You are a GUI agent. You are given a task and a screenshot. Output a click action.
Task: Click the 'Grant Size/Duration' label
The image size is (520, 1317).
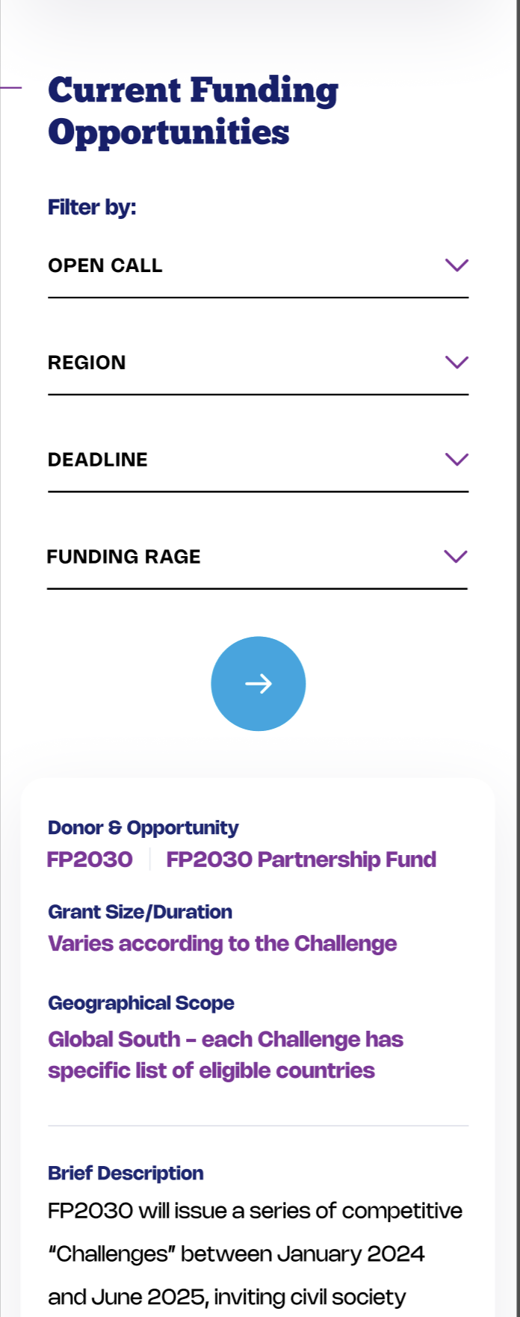(x=140, y=912)
